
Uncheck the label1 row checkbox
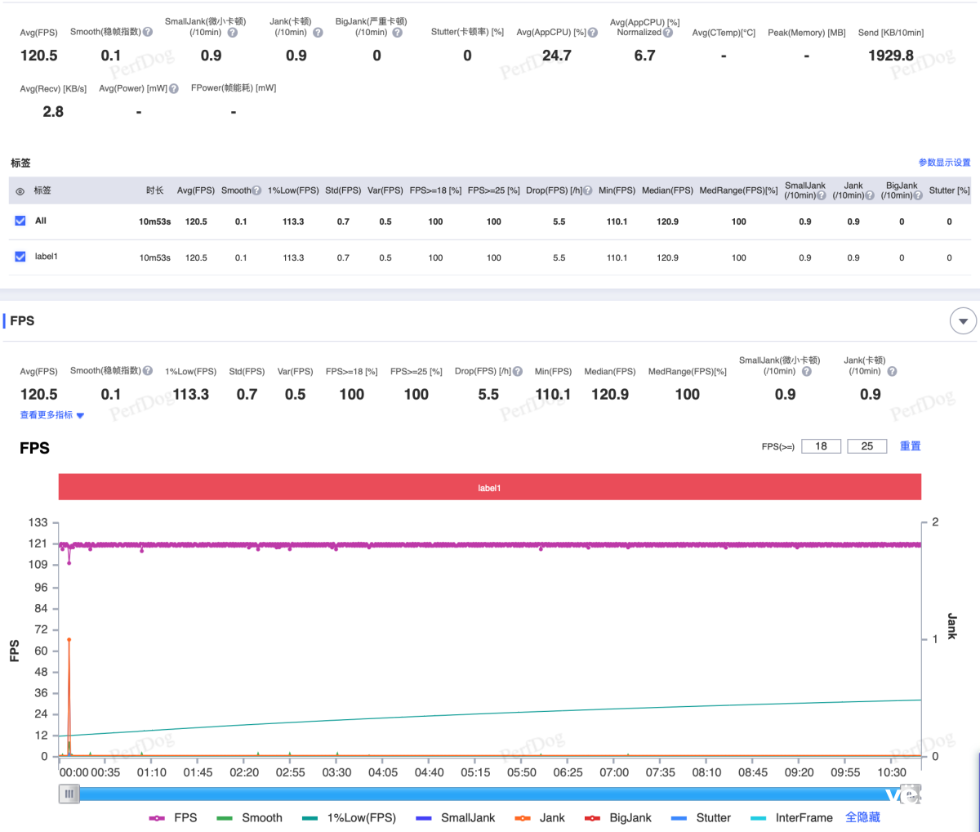click(x=20, y=257)
